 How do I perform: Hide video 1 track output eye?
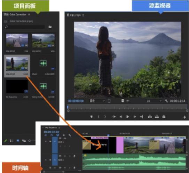65,138
